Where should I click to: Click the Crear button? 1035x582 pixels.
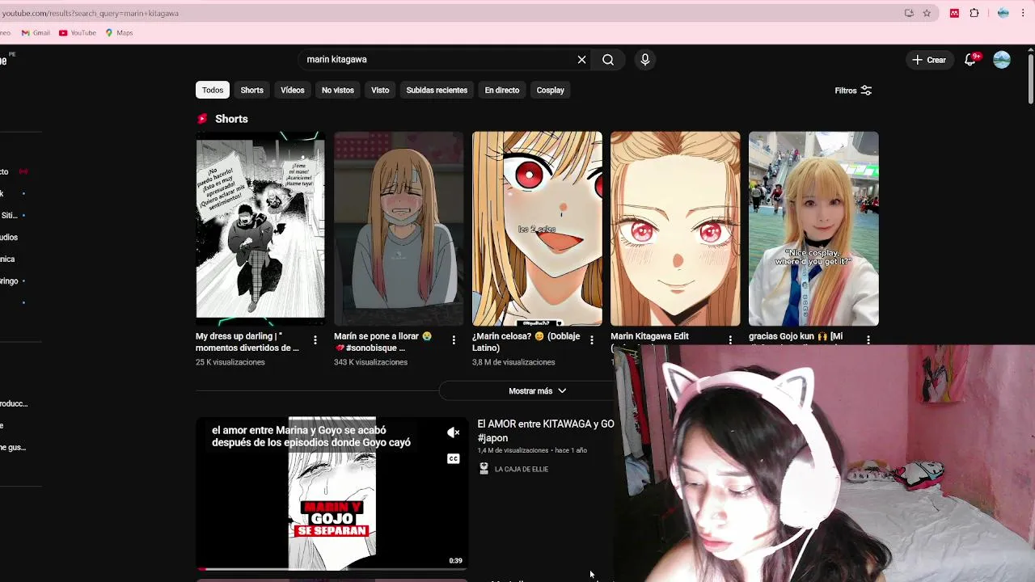[928, 60]
